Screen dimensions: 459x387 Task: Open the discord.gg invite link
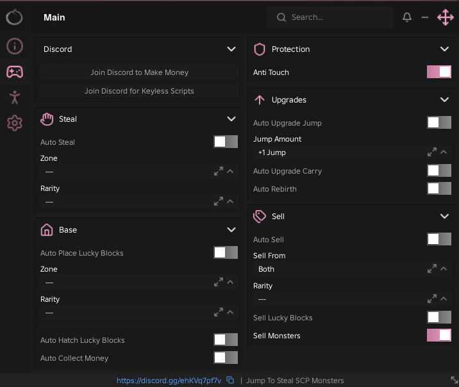coord(169,381)
